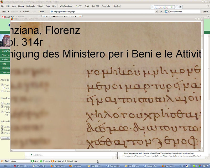Viewport: 210px width, 168px height.
Task: Open the Back button history dropdown arrow
Action: pos(9,12)
